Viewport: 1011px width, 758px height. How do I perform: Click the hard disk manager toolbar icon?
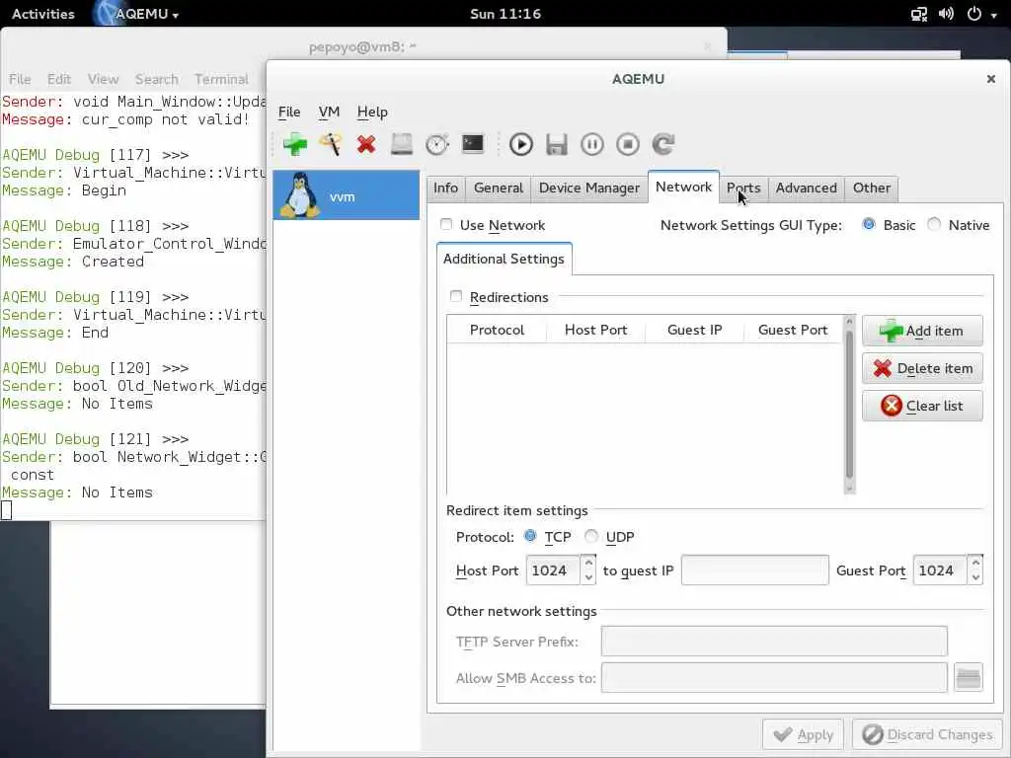402,144
